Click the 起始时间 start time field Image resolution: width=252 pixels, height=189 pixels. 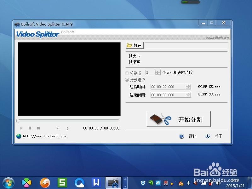168,87
